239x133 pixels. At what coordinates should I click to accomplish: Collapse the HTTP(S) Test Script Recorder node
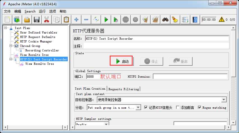pyautogui.click(x=11, y=59)
